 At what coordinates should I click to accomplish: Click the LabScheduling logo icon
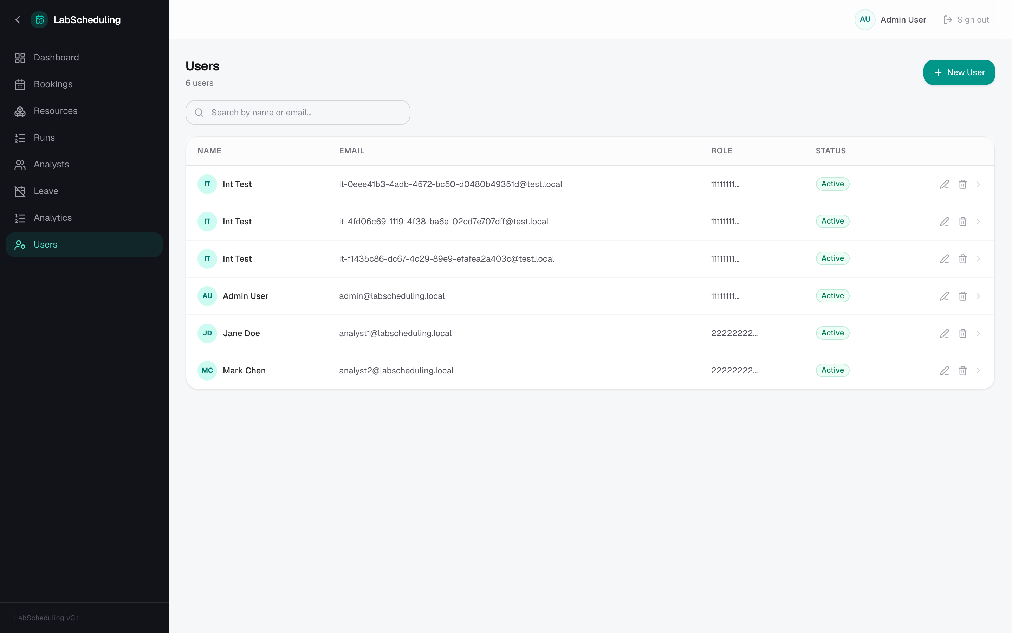click(39, 20)
